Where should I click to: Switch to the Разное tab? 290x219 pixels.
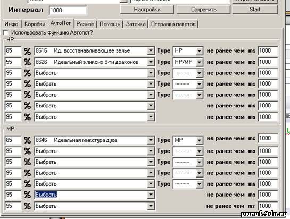[85, 24]
